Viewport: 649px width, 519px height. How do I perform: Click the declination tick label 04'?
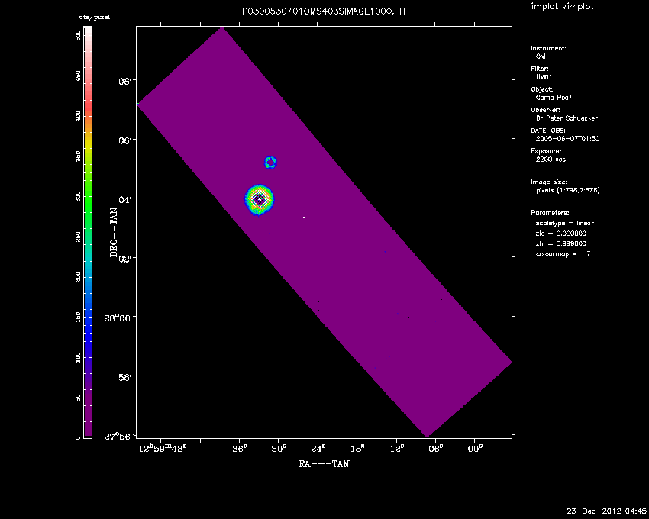click(x=124, y=199)
